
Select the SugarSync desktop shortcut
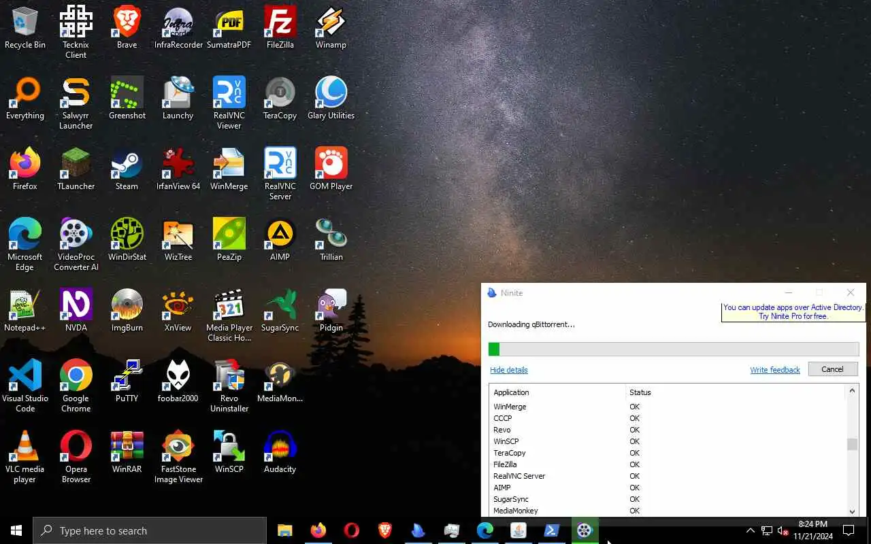[x=280, y=311]
